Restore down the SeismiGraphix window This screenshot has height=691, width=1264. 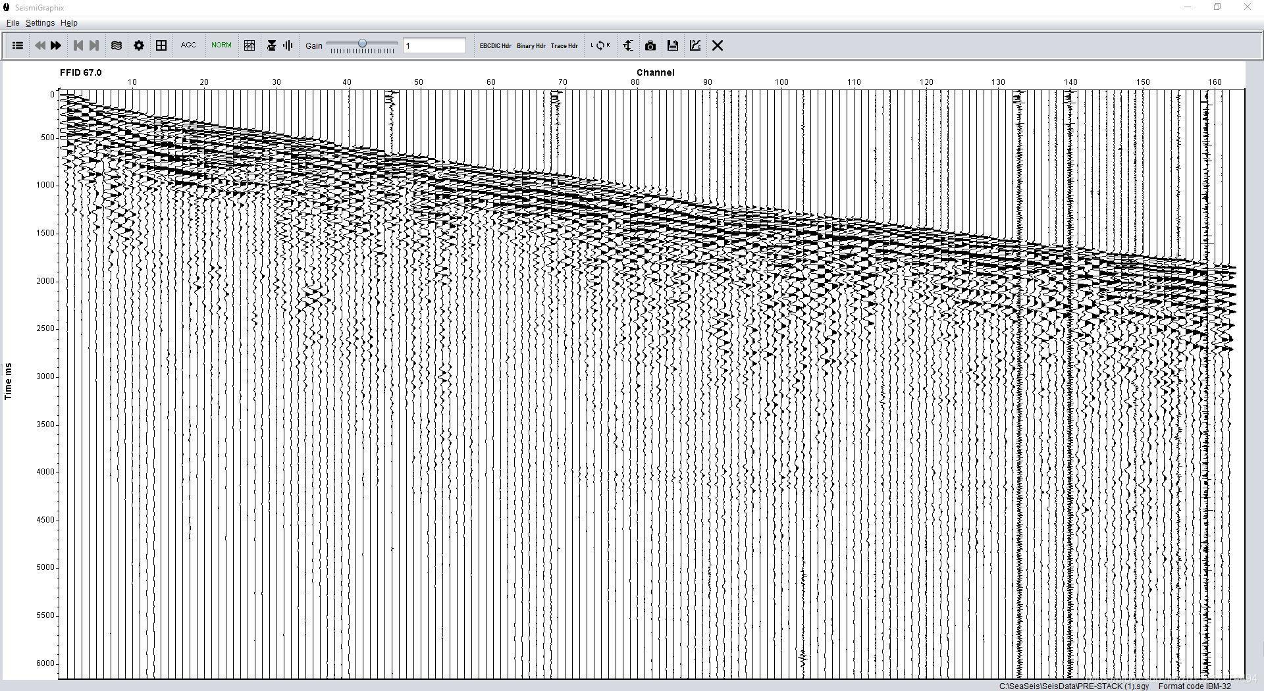click(1217, 7)
